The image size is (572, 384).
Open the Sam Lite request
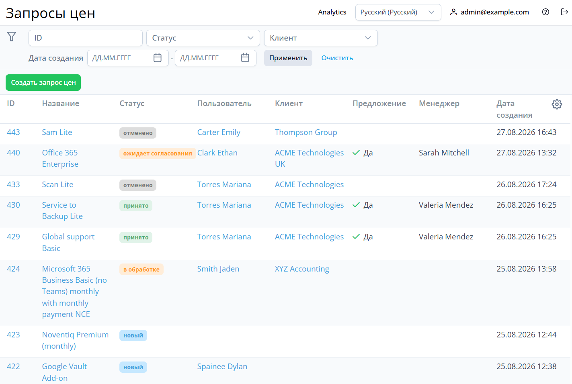click(57, 132)
